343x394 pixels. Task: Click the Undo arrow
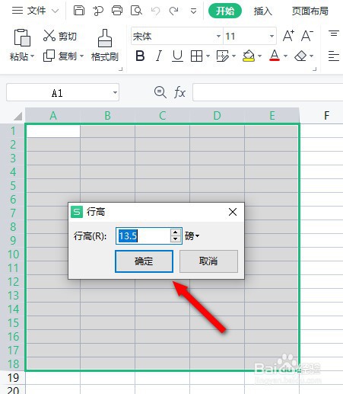coord(155,11)
